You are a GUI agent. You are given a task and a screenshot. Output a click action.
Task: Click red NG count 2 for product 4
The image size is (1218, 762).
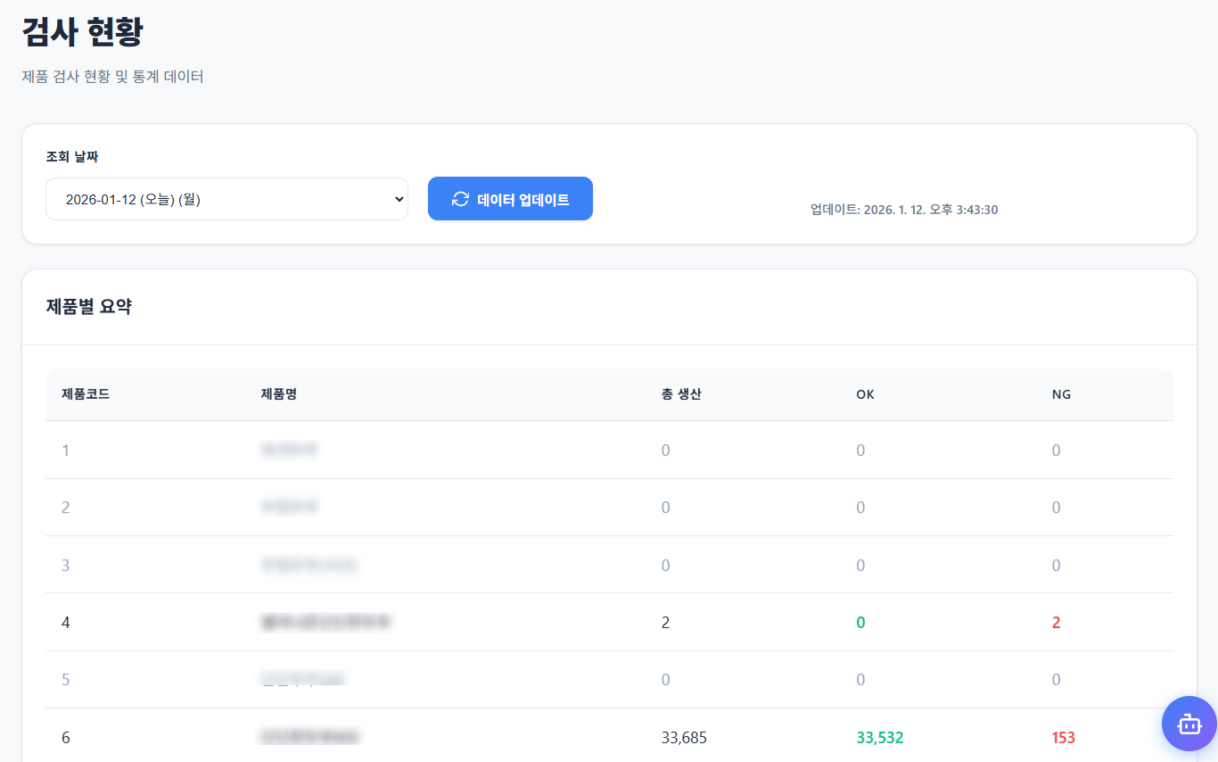coord(1056,623)
